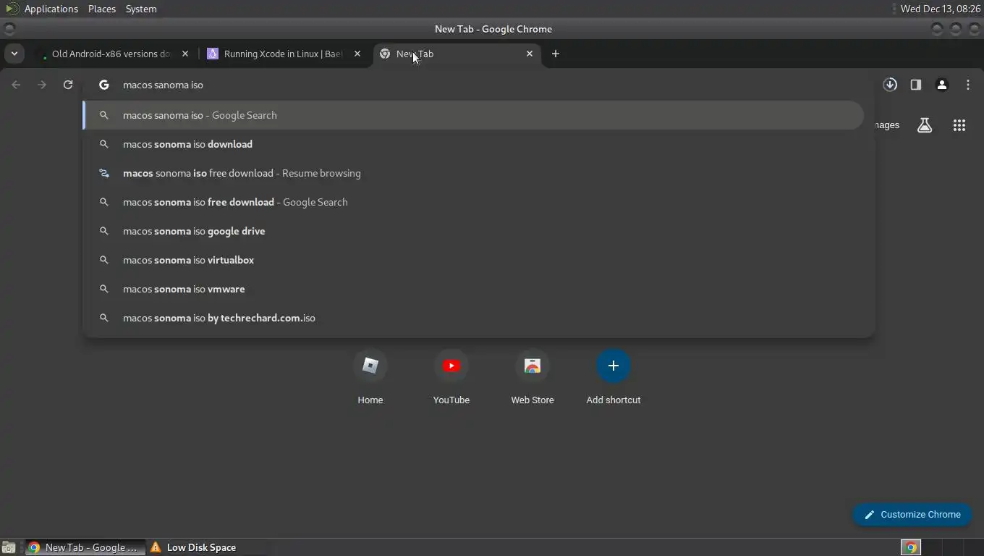Open the window menu button in title bar
Viewport: 984px width, 556px height.
pos(9,29)
